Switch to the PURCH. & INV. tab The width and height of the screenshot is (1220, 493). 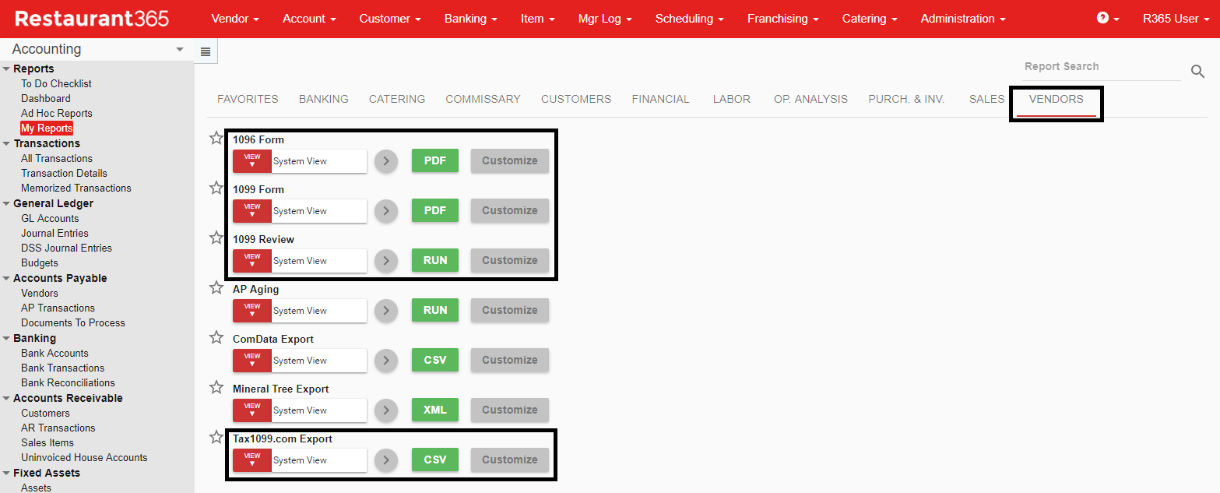906,99
